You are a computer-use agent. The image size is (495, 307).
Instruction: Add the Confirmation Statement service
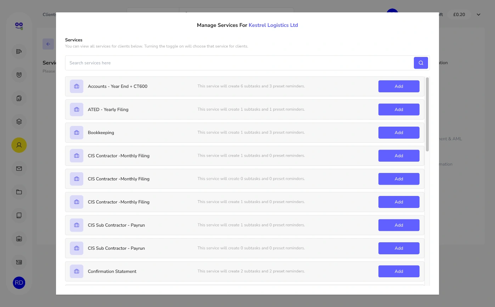[x=399, y=272]
